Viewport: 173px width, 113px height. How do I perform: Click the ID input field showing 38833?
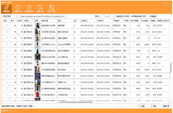[x=127, y=16]
